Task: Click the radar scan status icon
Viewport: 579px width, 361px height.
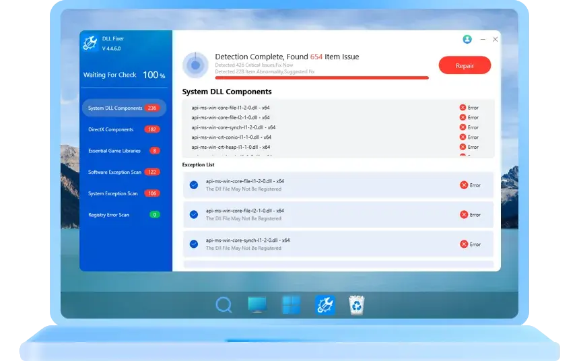Action: [x=195, y=65]
